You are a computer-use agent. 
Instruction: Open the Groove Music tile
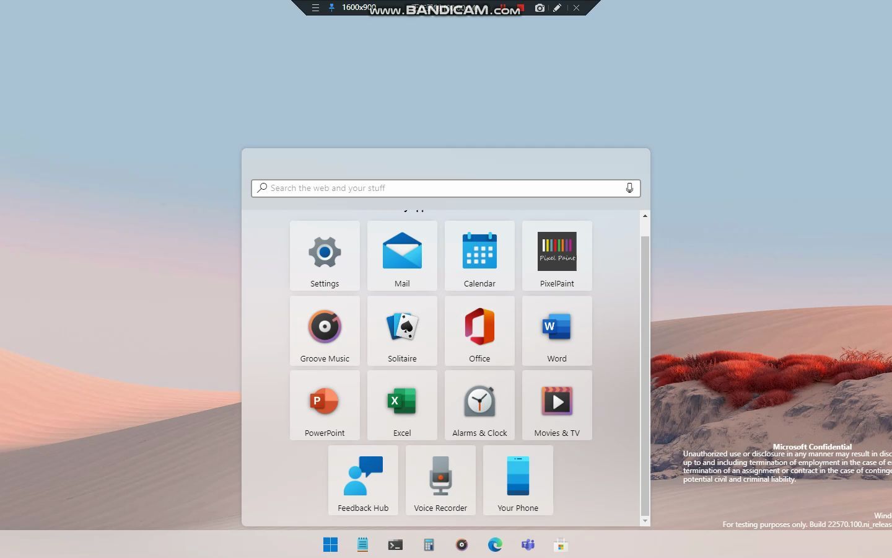325,330
